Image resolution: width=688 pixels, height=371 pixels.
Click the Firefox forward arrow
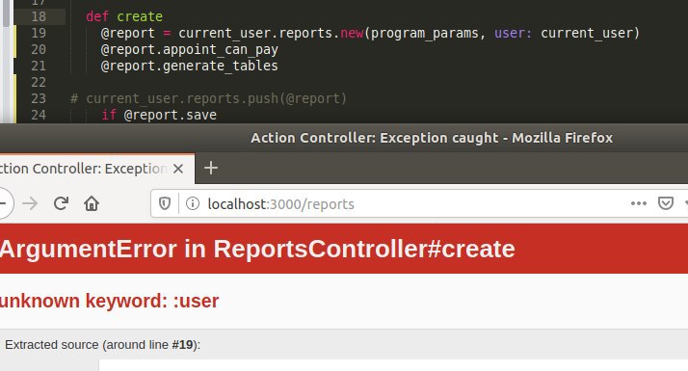click(x=30, y=203)
